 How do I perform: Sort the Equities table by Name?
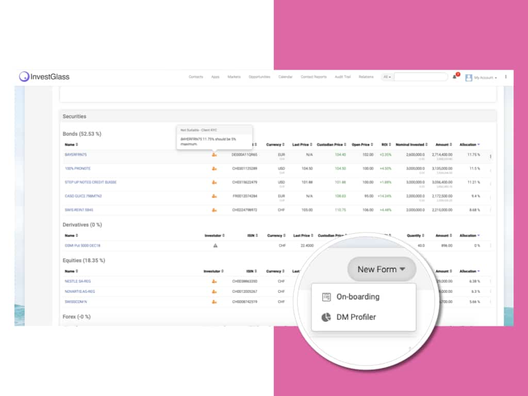(71, 271)
